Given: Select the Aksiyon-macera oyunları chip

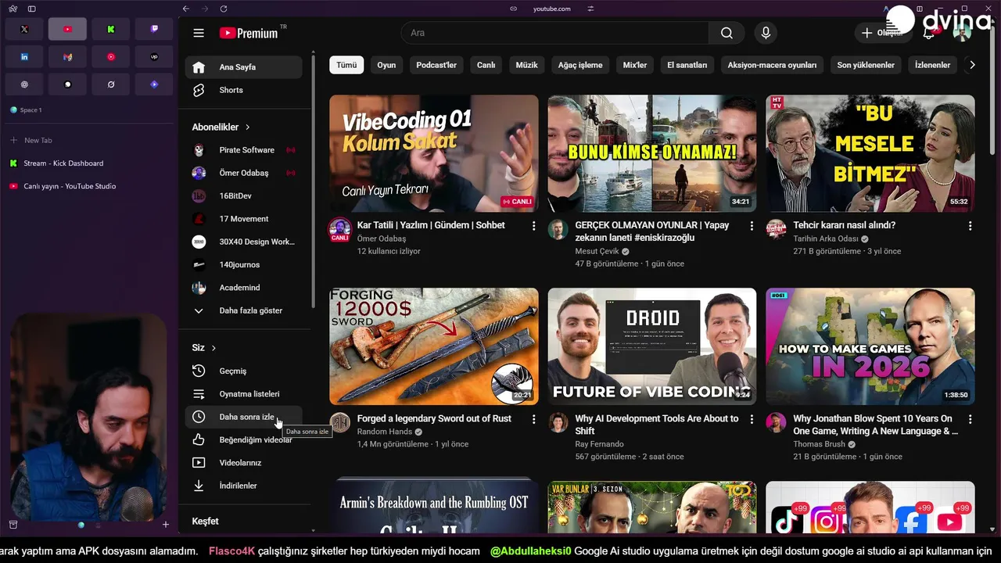Looking at the screenshot, I should point(772,65).
